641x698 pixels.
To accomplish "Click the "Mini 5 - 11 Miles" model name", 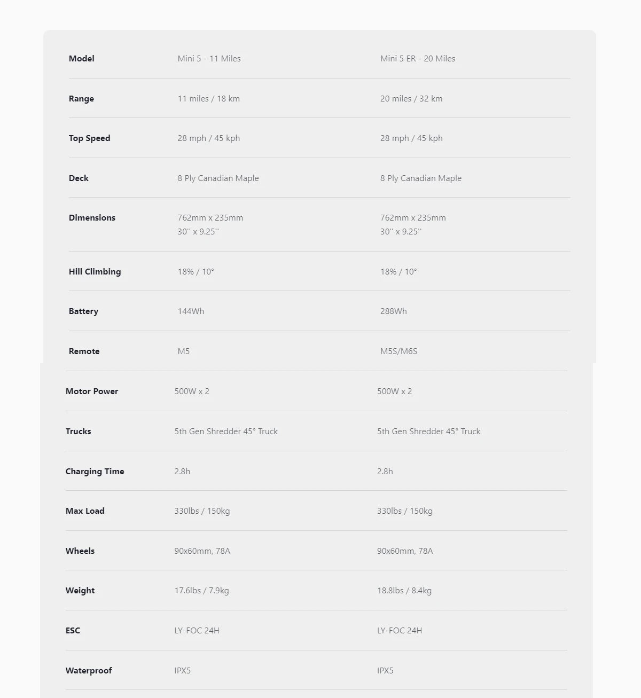I will (209, 59).
